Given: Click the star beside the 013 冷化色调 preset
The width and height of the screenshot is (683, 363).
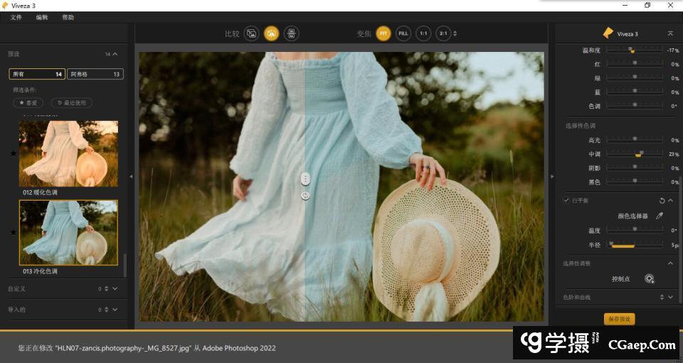Looking at the screenshot, I should click(x=13, y=232).
